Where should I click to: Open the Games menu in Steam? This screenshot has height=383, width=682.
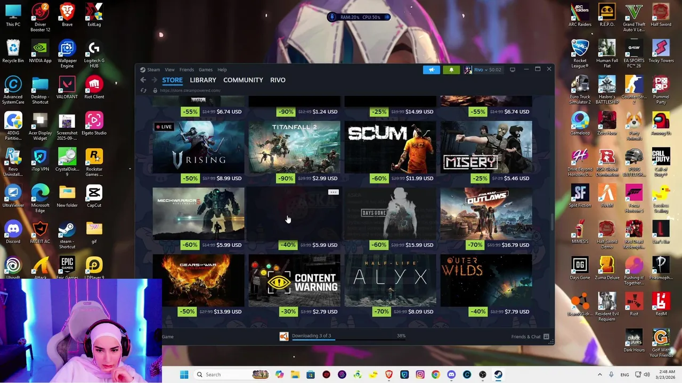206,70
